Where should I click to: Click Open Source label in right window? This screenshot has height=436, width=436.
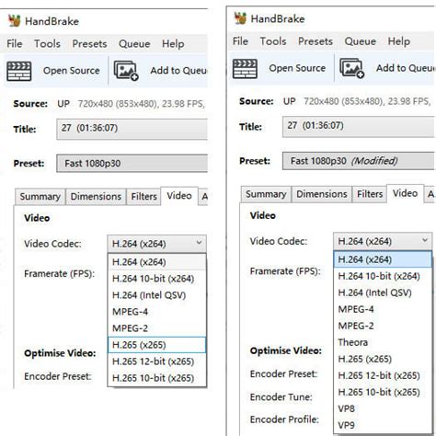(297, 68)
